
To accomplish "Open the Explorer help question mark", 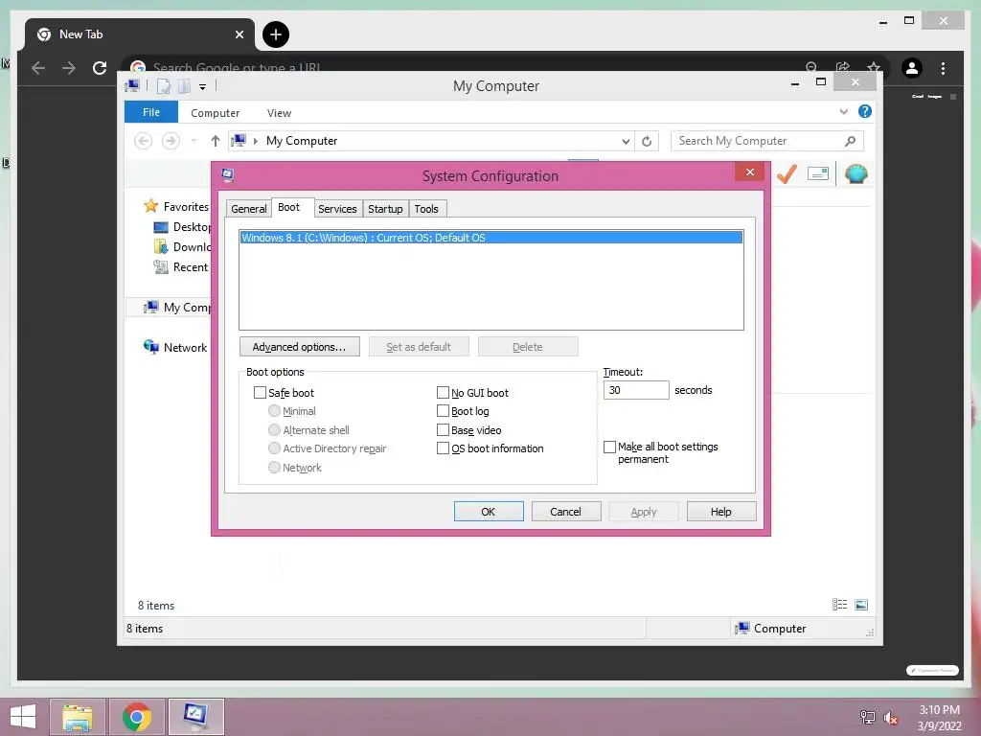I will 865,111.
